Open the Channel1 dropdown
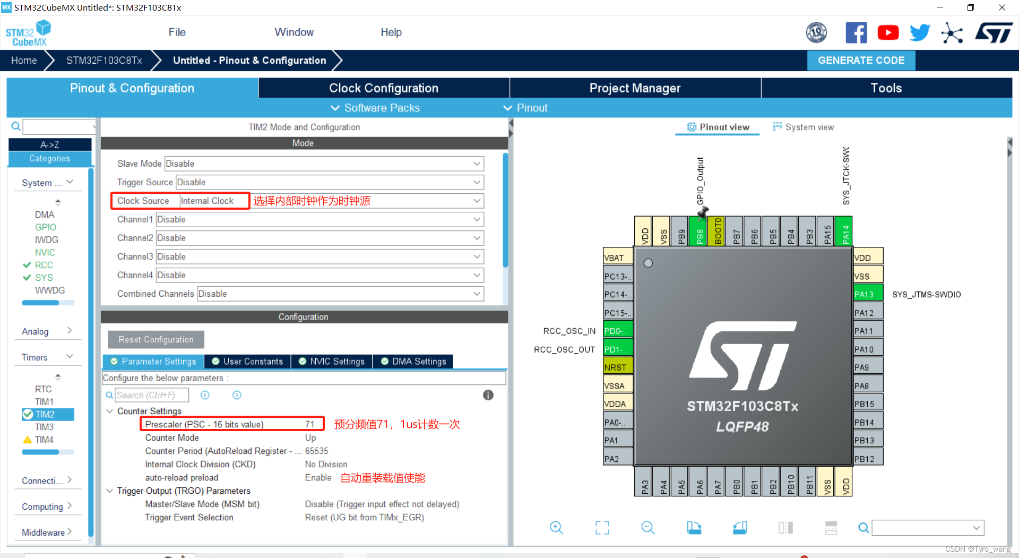This screenshot has width=1019, height=558. tap(320, 219)
